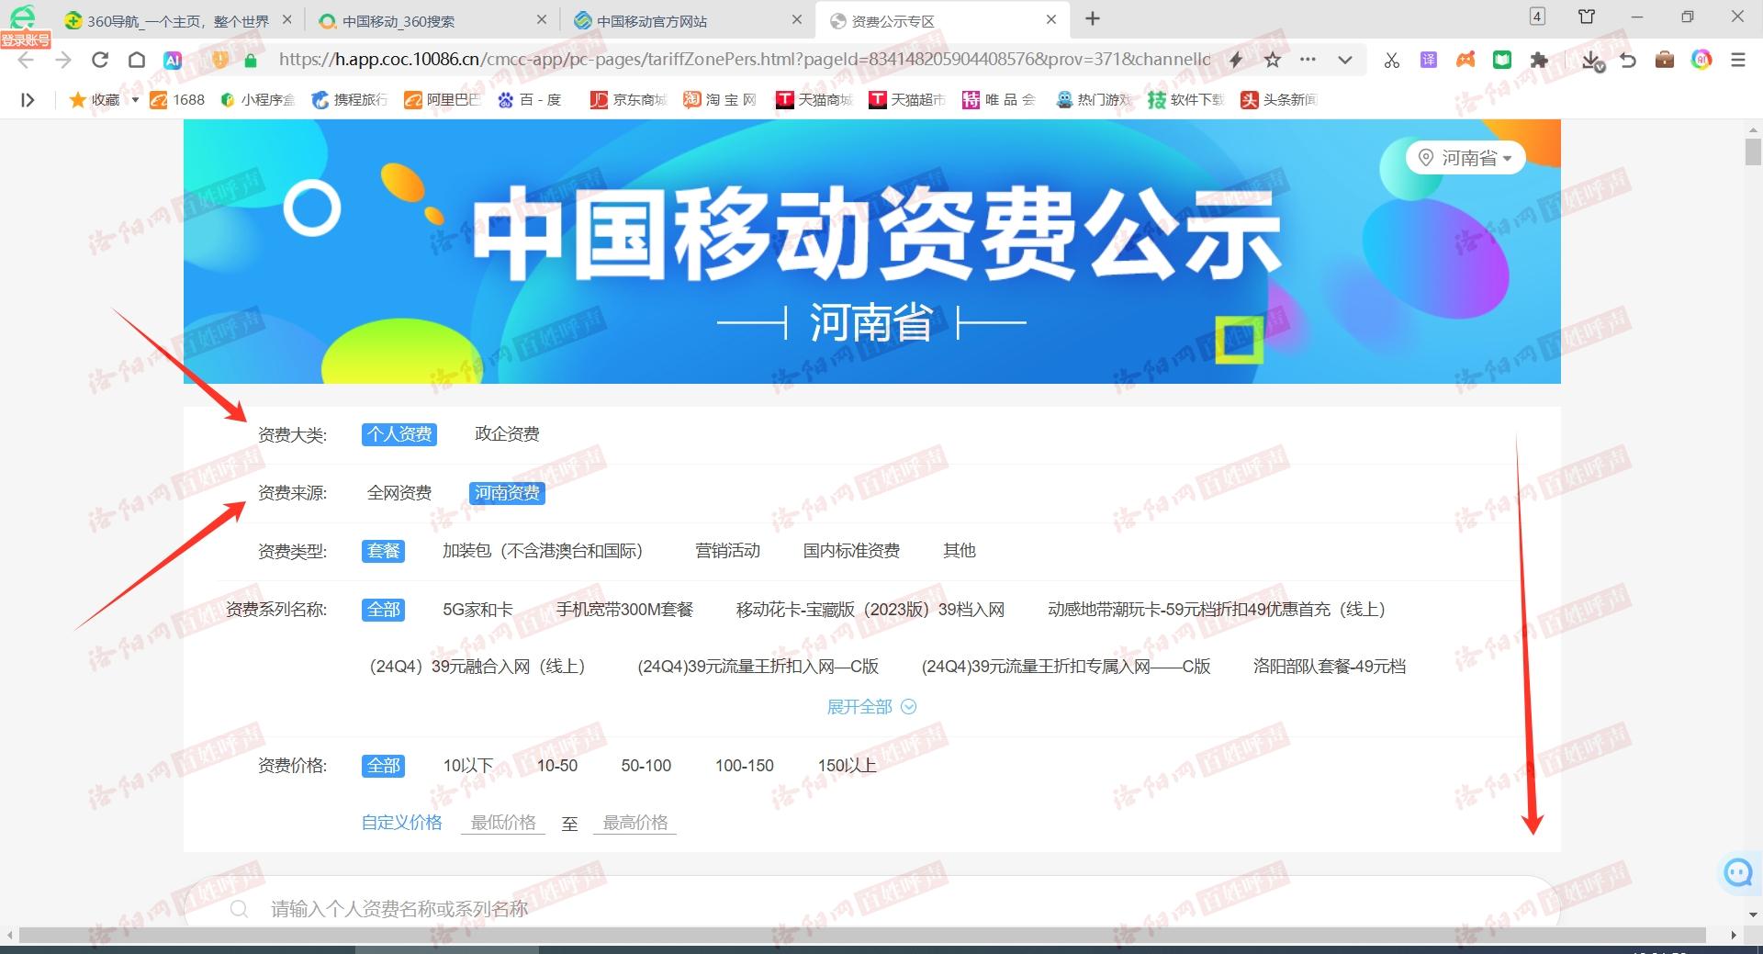1763x954 pixels.
Task: Close the 资费公示专区 tab
Action: (1051, 19)
